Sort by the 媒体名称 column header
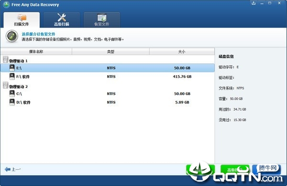Image resolution: width=287 pixels, height=186 pixels. [36, 52]
